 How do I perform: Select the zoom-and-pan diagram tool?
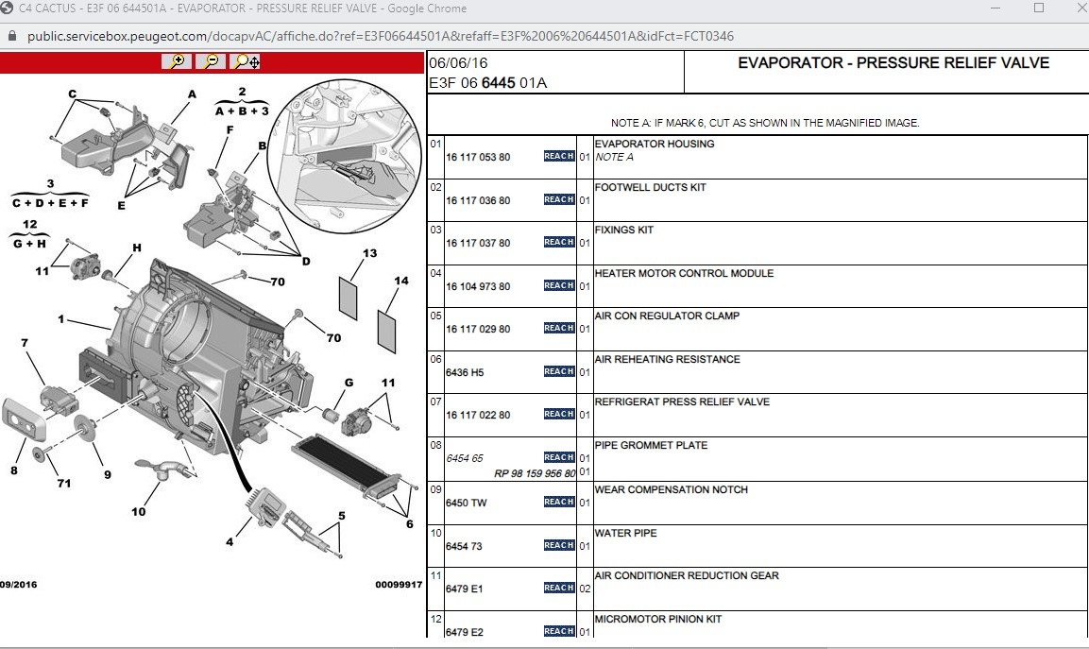click(x=246, y=61)
